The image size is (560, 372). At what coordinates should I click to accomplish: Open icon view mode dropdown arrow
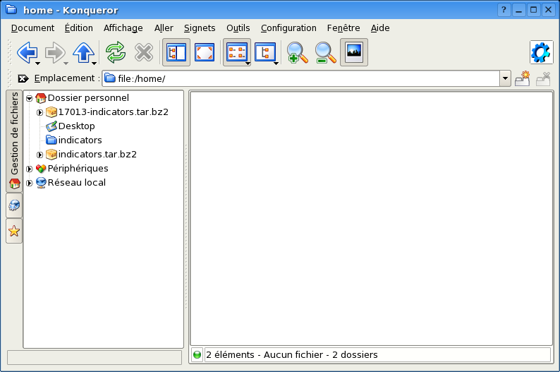248,64
